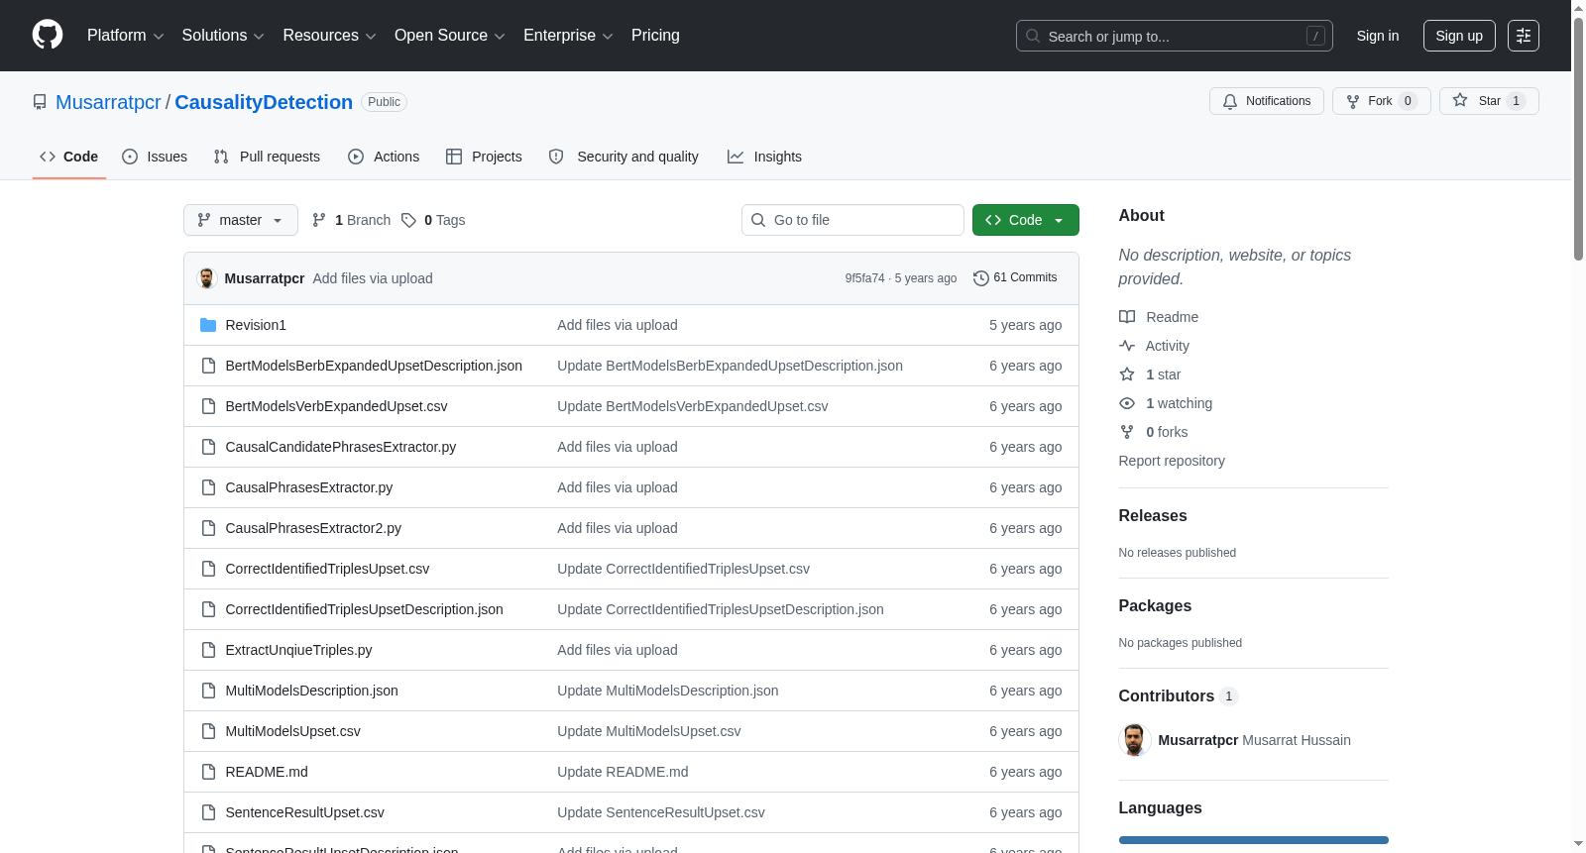1586x853 pixels.
Task: Open the Projects tab
Action: tap(484, 157)
